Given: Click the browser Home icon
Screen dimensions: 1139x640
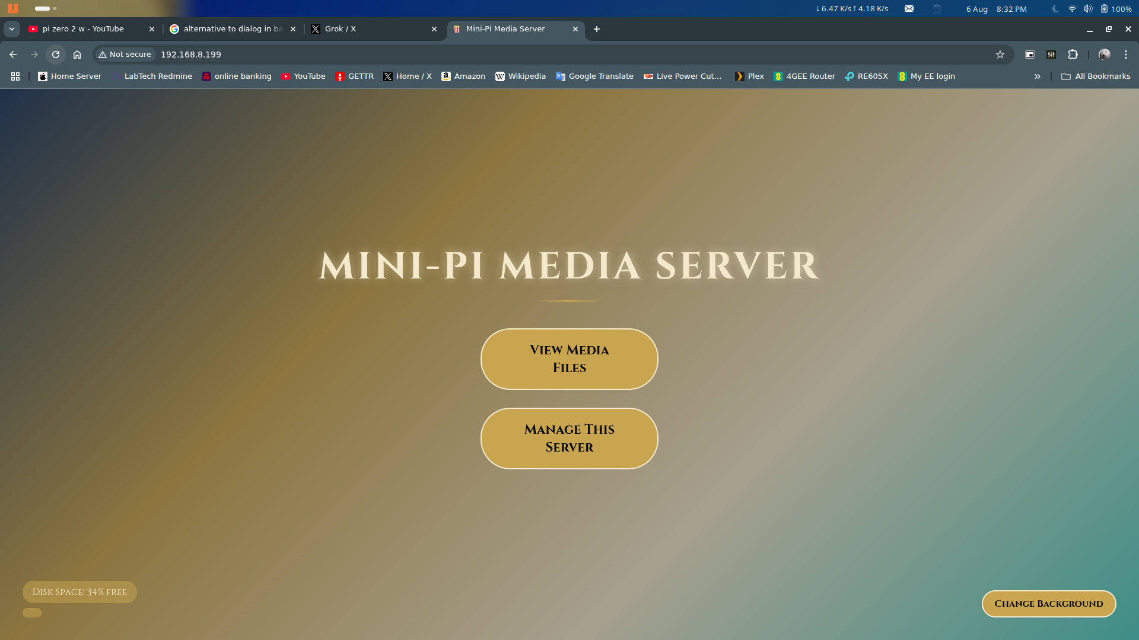Looking at the screenshot, I should 77,54.
